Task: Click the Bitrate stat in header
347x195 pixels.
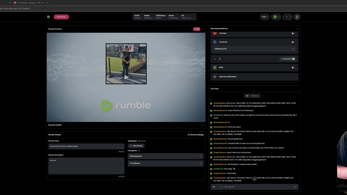Action: pos(160,17)
